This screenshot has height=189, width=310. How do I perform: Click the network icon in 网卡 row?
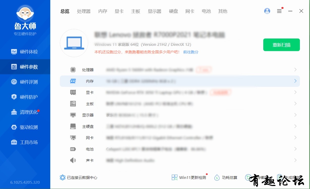[x=73, y=138]
